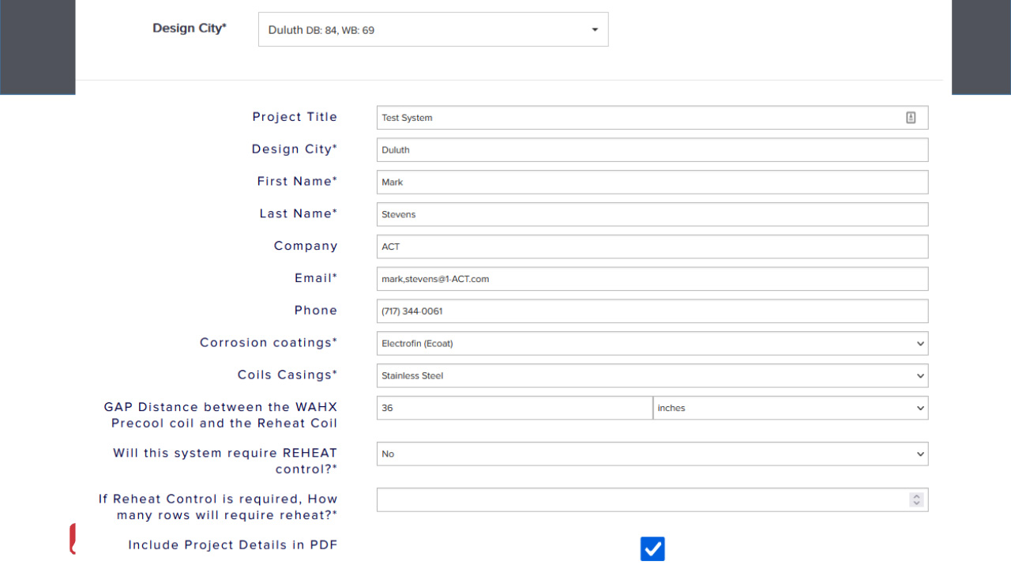1011x569 pixels.
Task: Click the Design City text field containing Duluth
Action: coord(652,150)
